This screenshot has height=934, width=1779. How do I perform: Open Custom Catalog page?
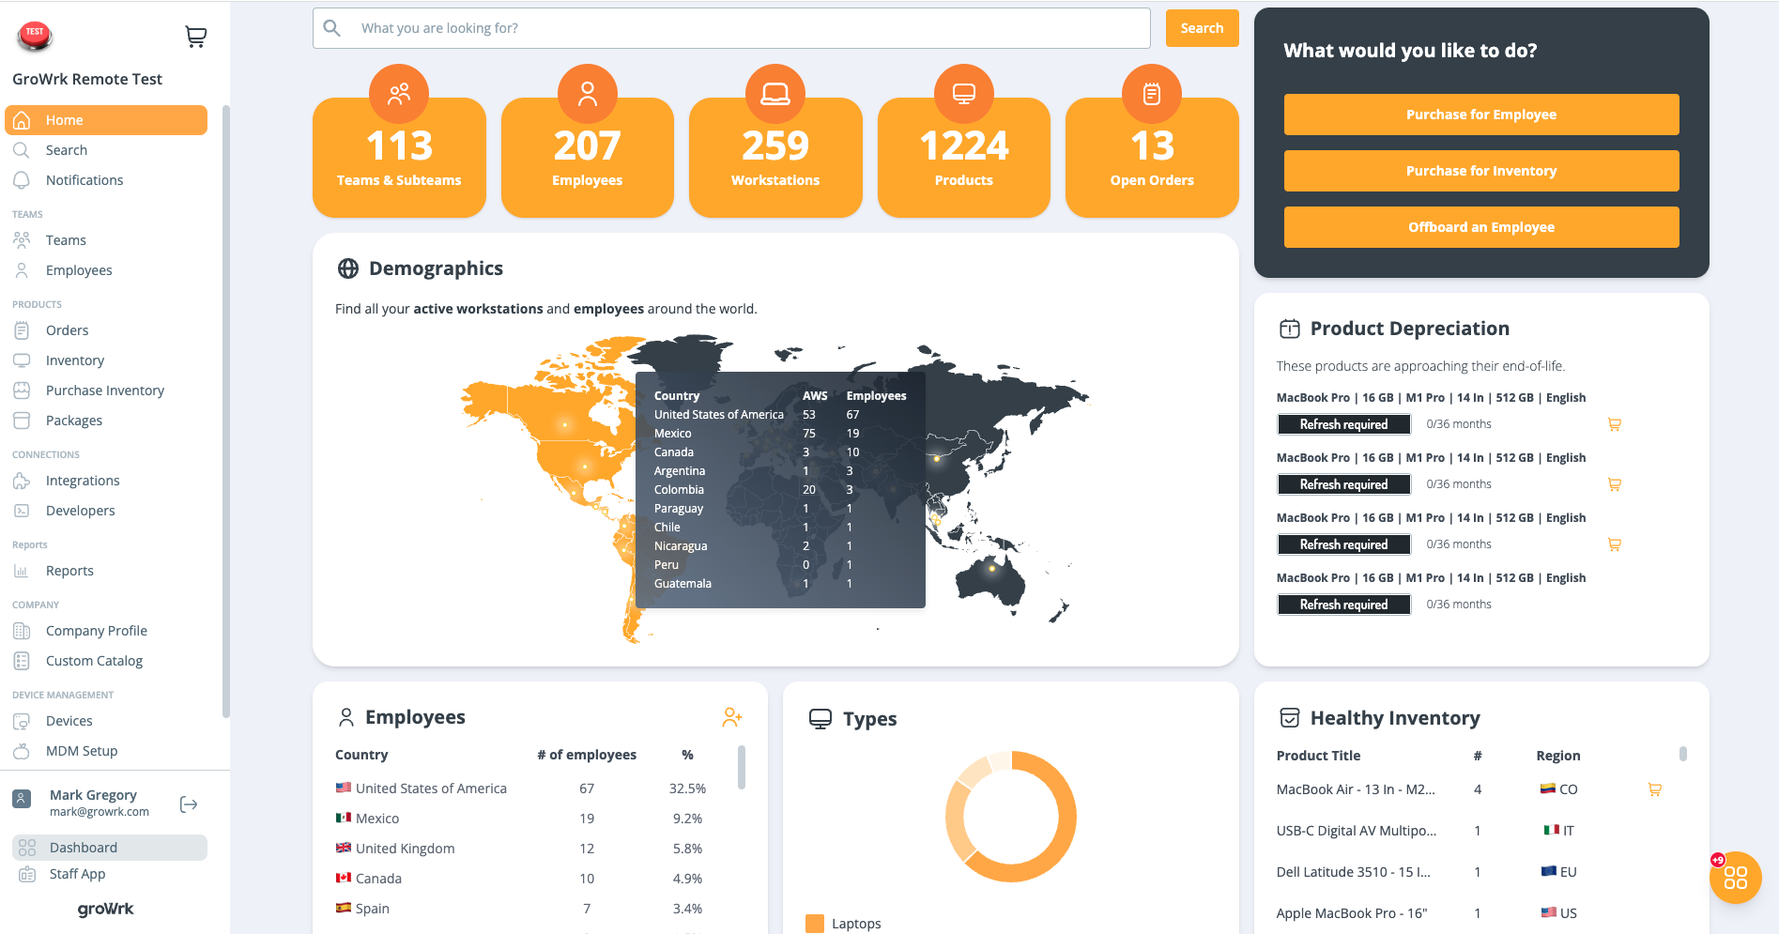(106, 661)
